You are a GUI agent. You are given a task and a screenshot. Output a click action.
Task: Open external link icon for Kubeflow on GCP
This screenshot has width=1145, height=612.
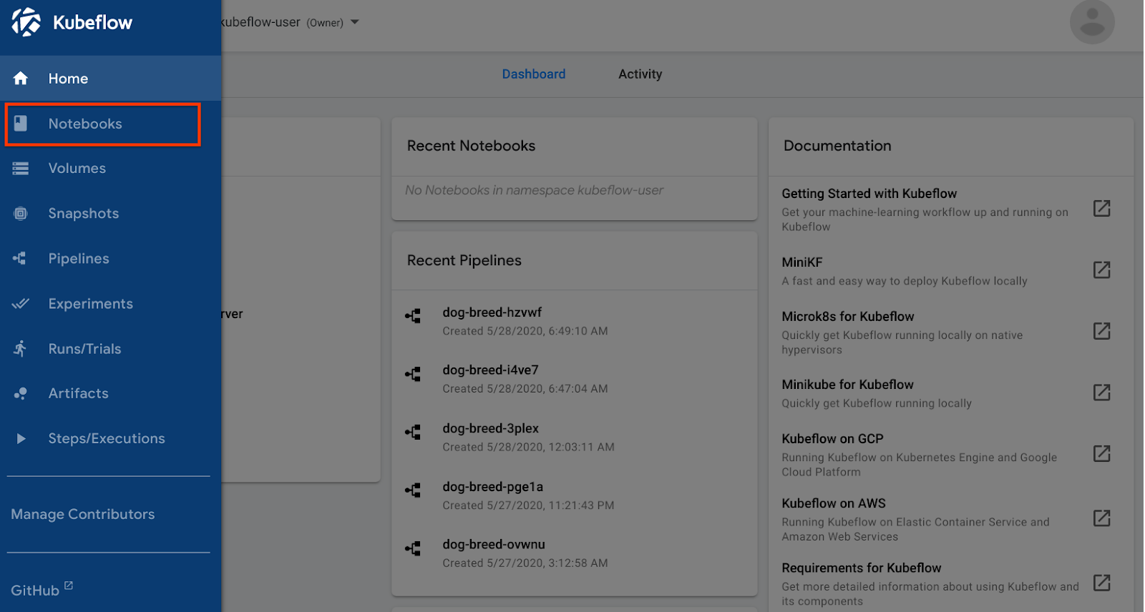pos(1101,453)
